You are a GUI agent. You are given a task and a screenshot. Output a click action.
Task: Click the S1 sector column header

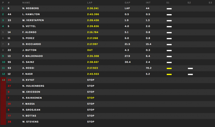pos(168,3)
